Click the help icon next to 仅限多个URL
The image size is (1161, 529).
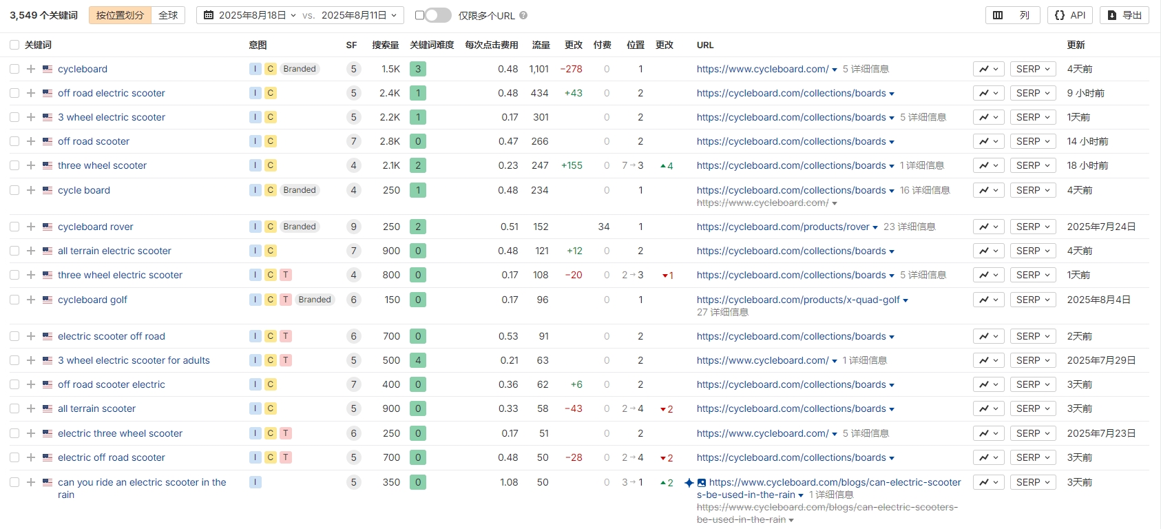click(x=523, y=15)
